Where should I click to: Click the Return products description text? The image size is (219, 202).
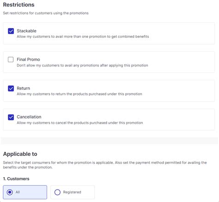79,94
